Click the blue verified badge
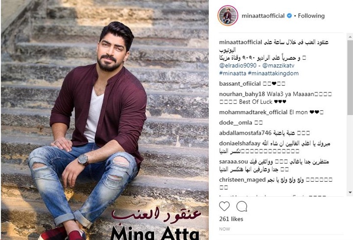Screen dimensions: 353x240 click(x=289, y=16)
